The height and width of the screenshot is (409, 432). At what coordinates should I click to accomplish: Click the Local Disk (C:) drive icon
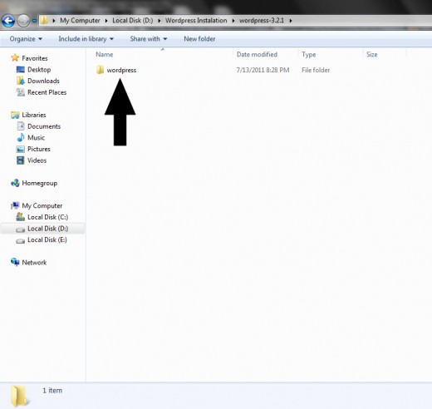pyautogui.click(x=21, y=217)
